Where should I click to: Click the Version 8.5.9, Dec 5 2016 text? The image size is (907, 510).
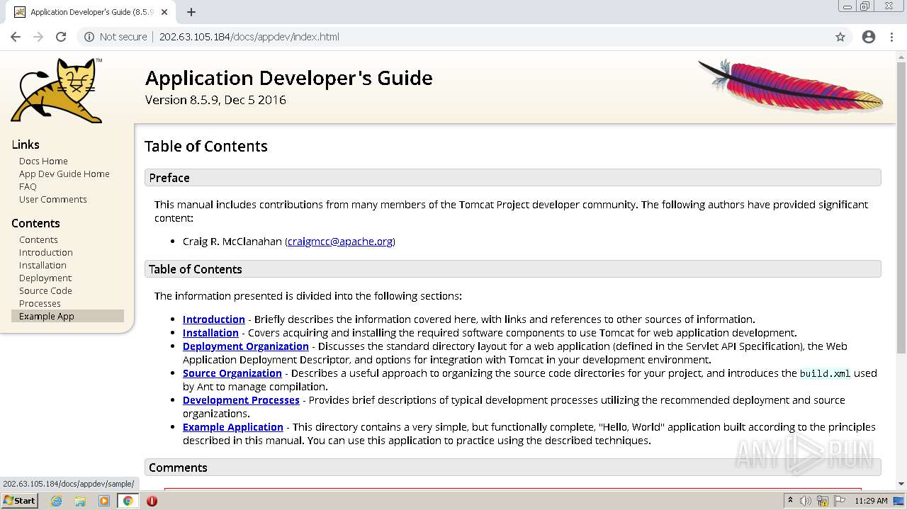point(215,100)
